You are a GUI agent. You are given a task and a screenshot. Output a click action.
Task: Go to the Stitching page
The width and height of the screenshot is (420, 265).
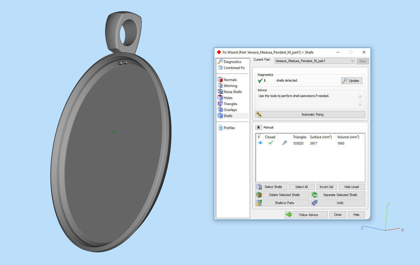pos(230,86)
